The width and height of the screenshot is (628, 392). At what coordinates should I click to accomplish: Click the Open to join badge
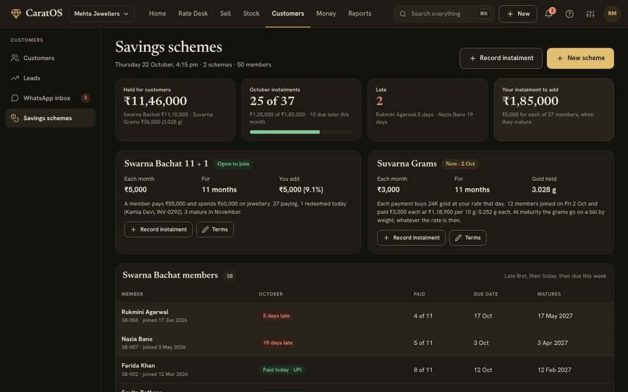click(233, 164)
